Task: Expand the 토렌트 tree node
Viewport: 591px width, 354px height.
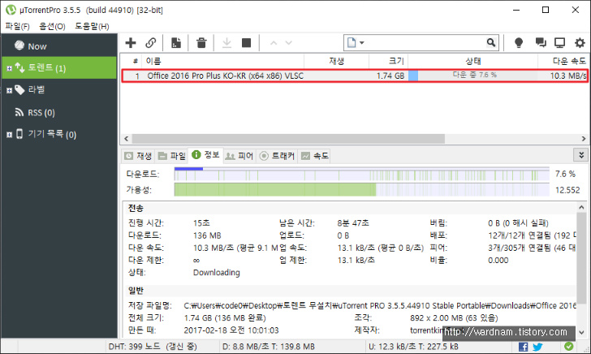Action: tap(10, 68)
